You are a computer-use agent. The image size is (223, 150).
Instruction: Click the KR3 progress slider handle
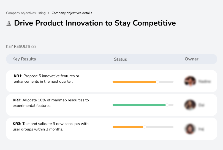(x=145, y=127)
